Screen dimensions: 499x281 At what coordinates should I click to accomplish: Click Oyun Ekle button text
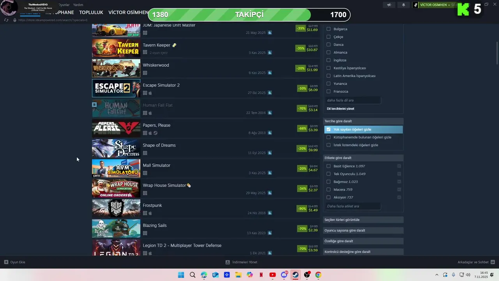click(x=18, y=262)
